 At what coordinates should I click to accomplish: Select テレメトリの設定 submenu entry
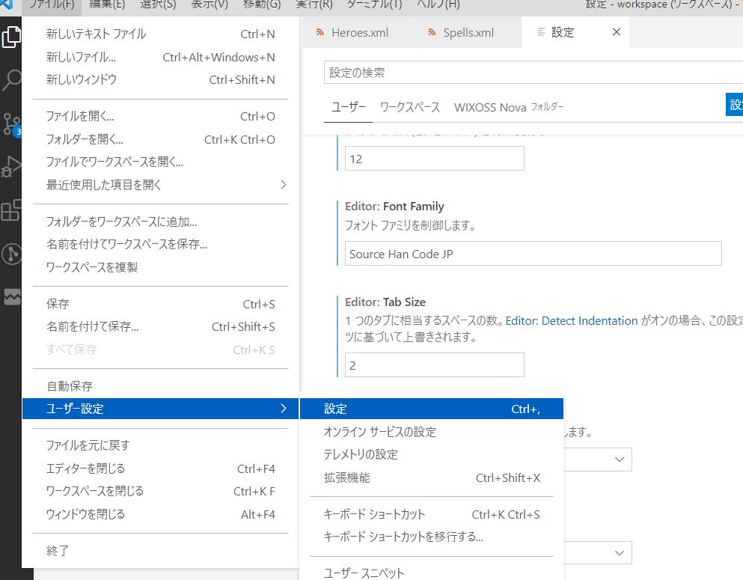432,454
